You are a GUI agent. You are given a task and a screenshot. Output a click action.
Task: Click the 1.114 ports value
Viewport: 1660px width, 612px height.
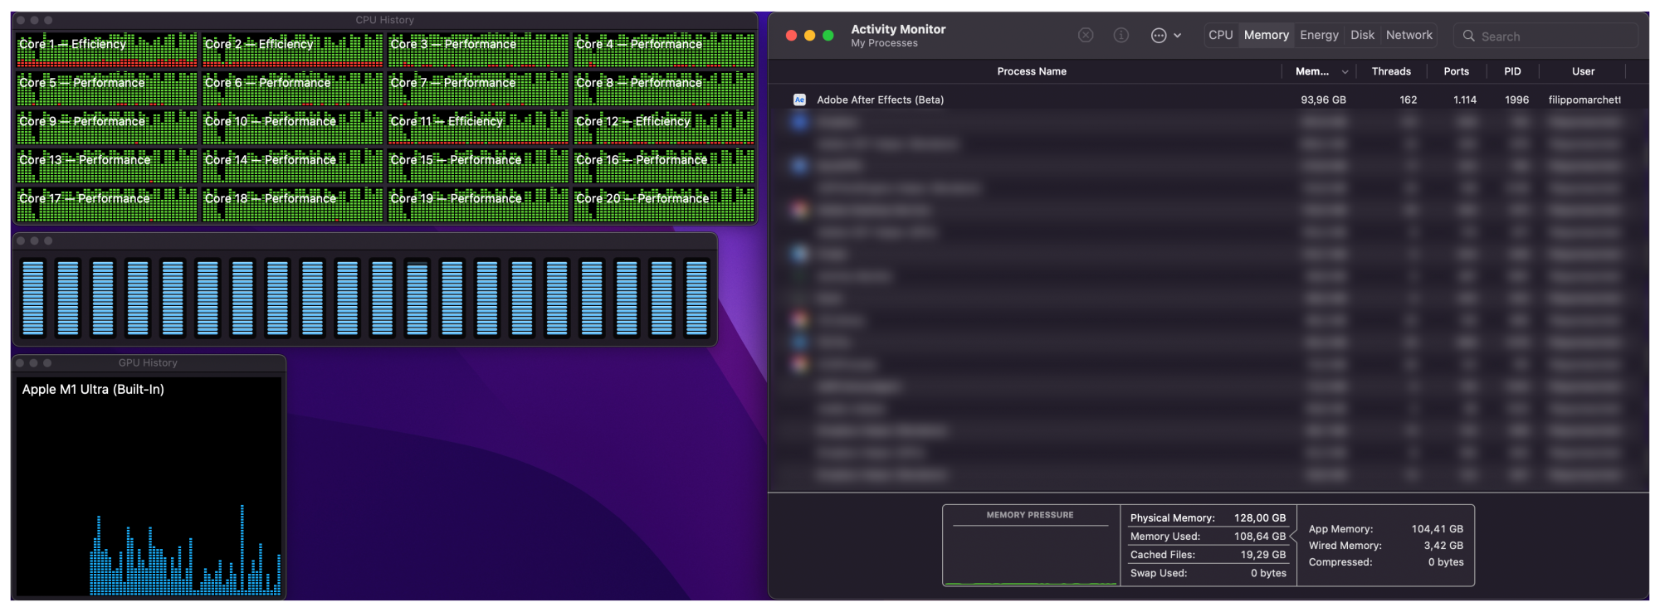coord(1465,100)
